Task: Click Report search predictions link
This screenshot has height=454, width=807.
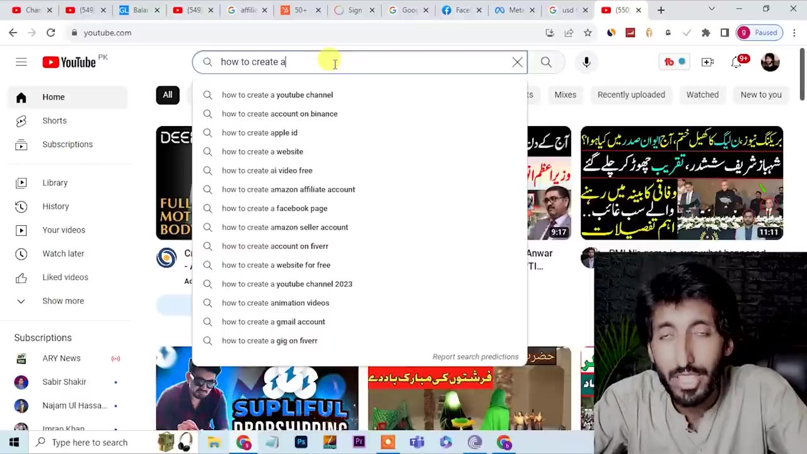Action: pyautogui.click(x=475, y=357)
